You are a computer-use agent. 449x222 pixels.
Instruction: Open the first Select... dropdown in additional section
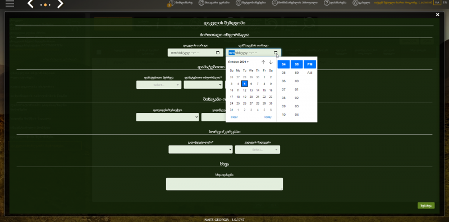159,85
